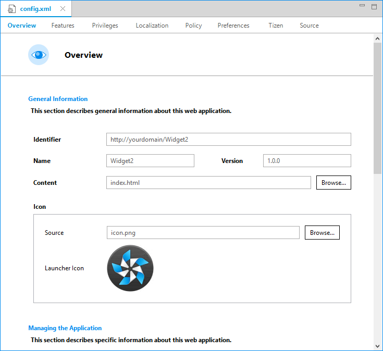Click the vertical scrollbar thumb
The height and width of the screenshot is (351, 383).
pos(378,108)
